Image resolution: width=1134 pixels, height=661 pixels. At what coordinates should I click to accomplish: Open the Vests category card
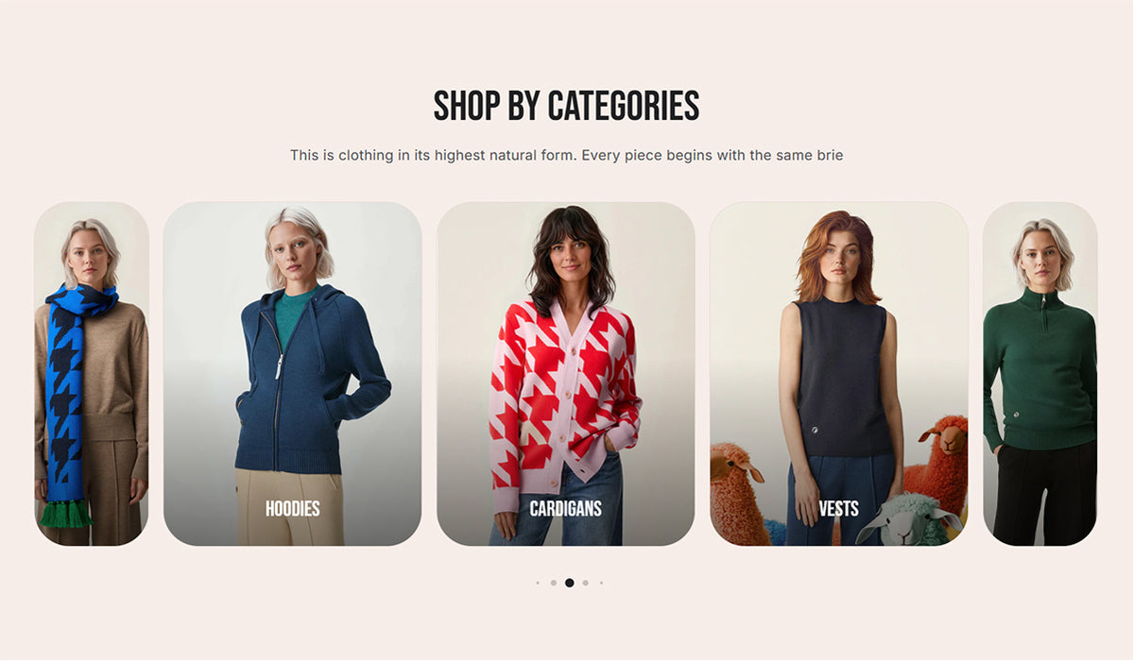point(838,374)
